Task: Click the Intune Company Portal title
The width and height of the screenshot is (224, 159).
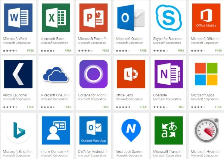Action: [55, 152]
